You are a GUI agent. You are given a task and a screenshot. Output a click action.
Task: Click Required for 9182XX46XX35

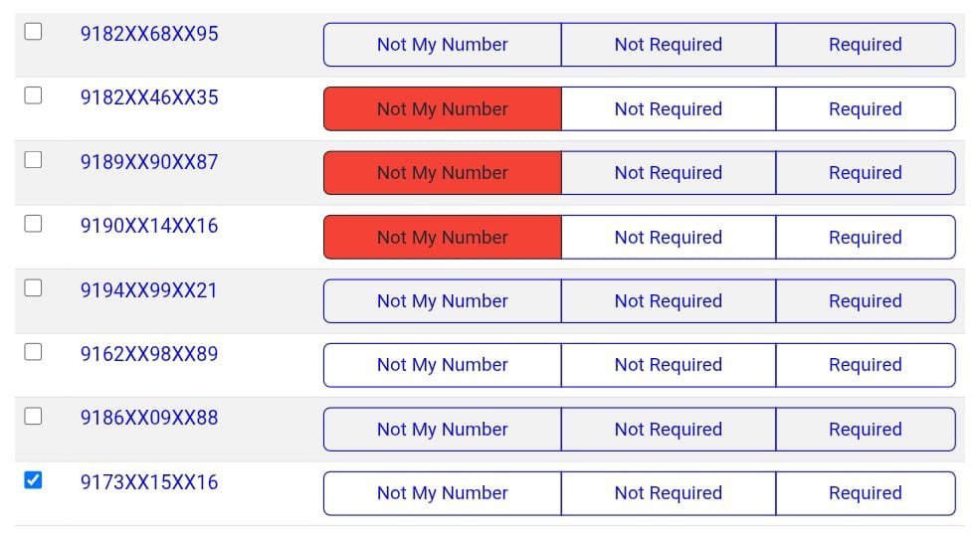865,109
